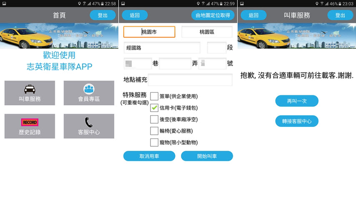
Task: Select the 桃園區 district field
Action: coord(207,32)
